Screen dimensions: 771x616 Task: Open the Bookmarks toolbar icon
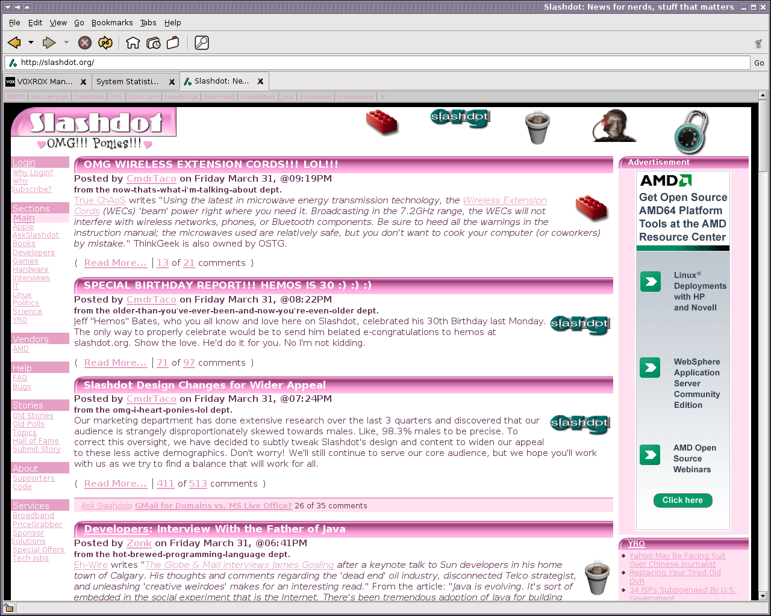173,43
